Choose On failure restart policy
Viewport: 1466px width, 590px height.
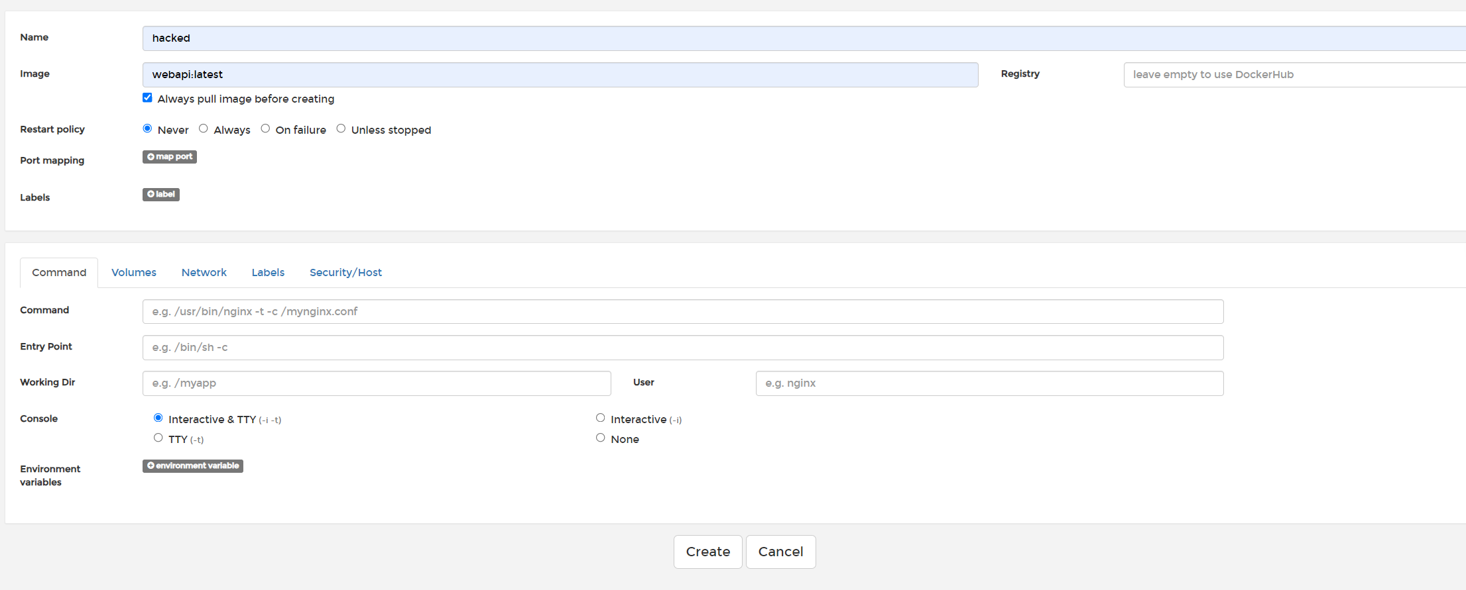coord(265,128)
